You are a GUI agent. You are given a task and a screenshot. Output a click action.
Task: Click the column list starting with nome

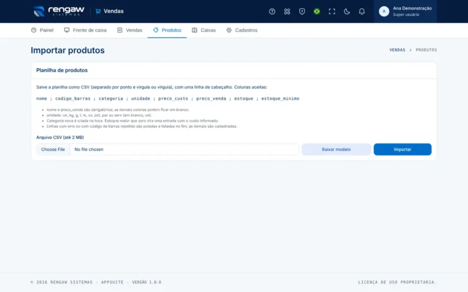168,99
